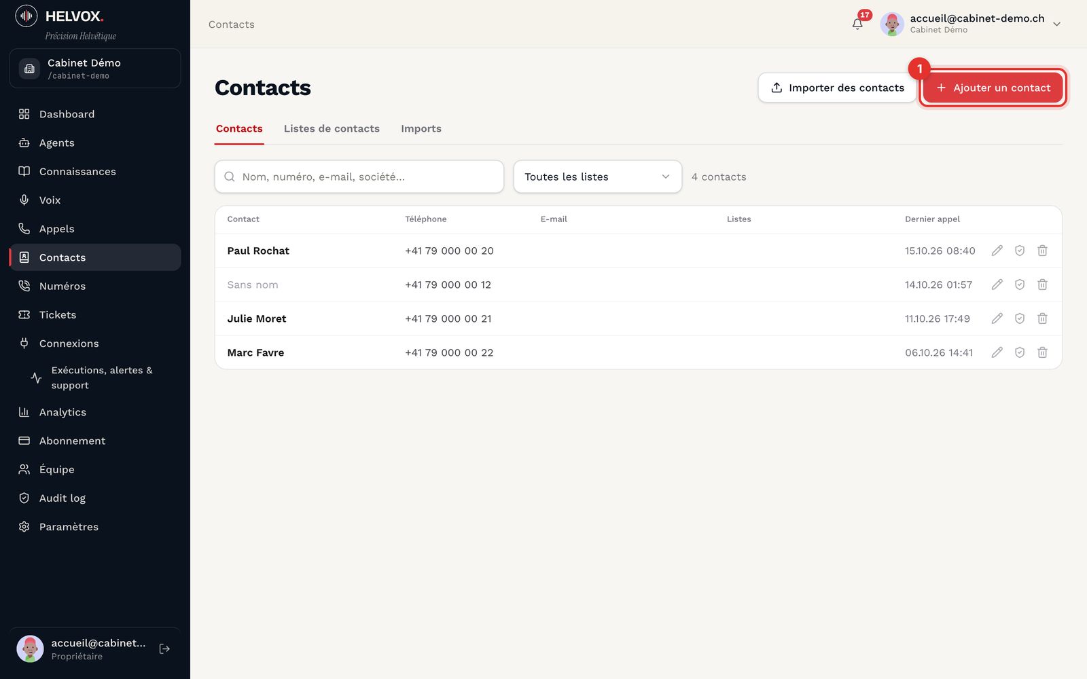
Task: Click last call date 06.10.26 14:41
Action: 939,352
